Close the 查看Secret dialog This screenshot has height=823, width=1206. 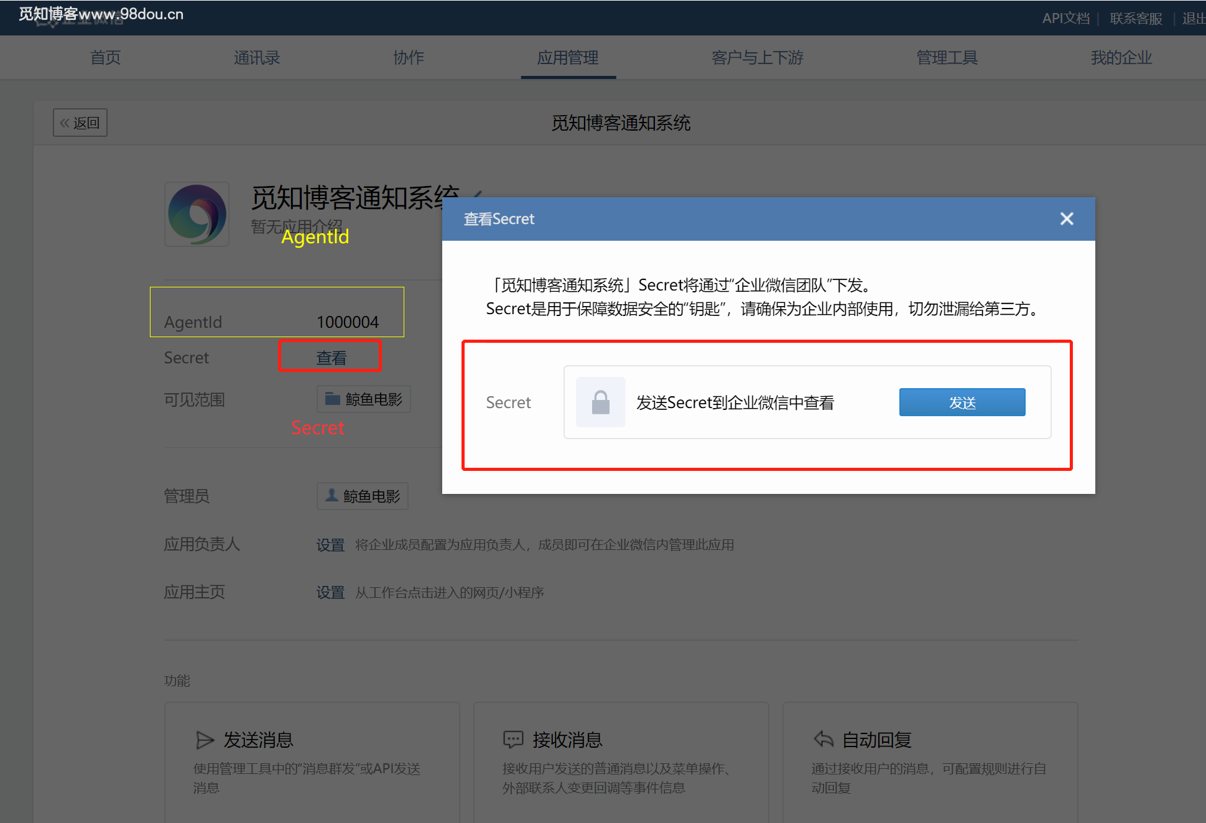pos(1067,219)
